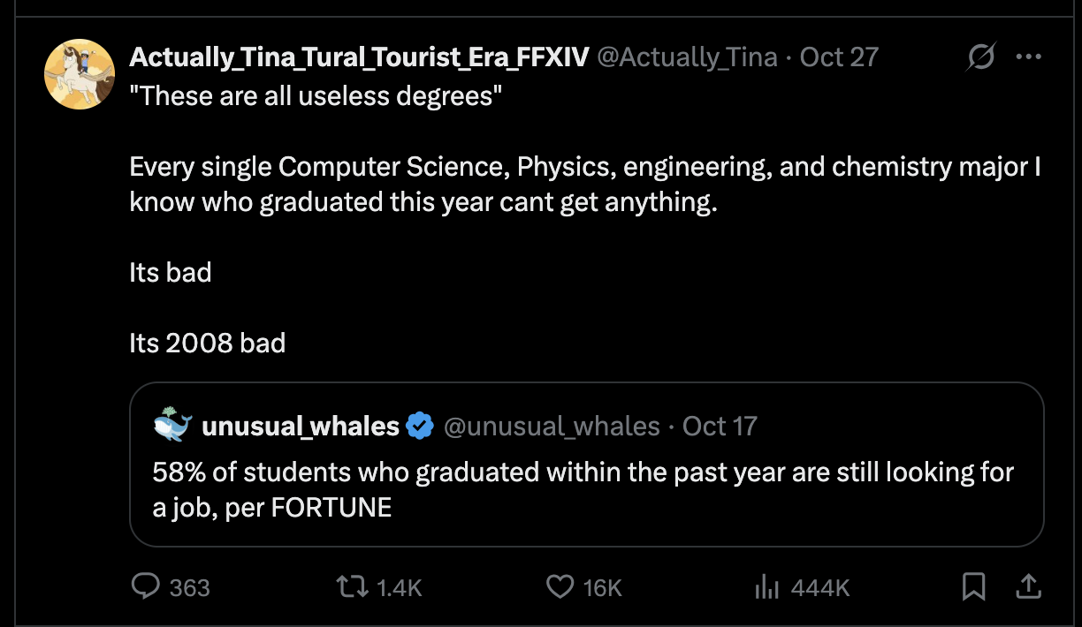Open the Oct 27 timestamp permalink
The height and width of the screenshot is (627, 1082).
click(x=839, y=57)
